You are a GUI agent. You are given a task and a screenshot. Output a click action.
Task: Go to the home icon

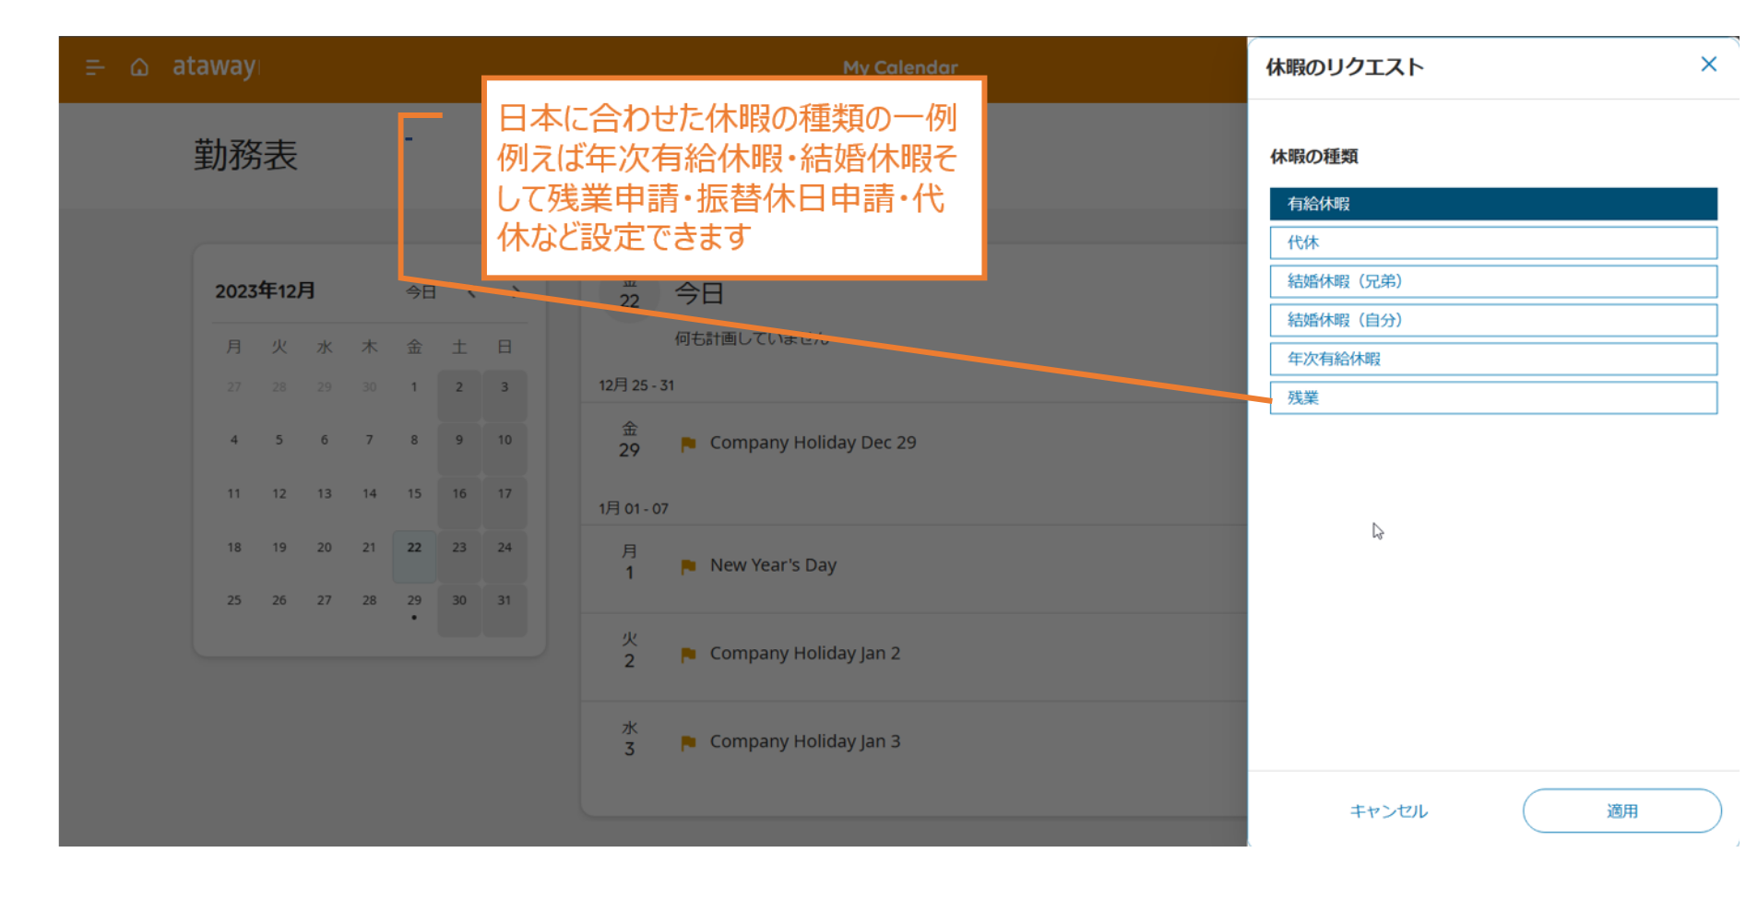click(139, 67)
